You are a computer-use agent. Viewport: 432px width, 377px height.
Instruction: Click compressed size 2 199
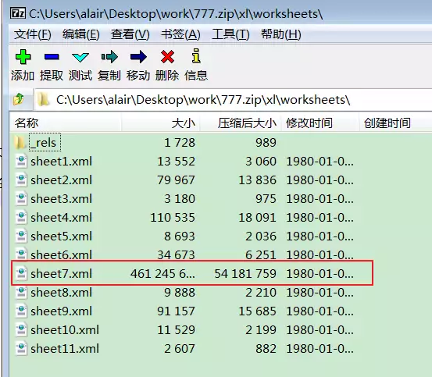261,329
